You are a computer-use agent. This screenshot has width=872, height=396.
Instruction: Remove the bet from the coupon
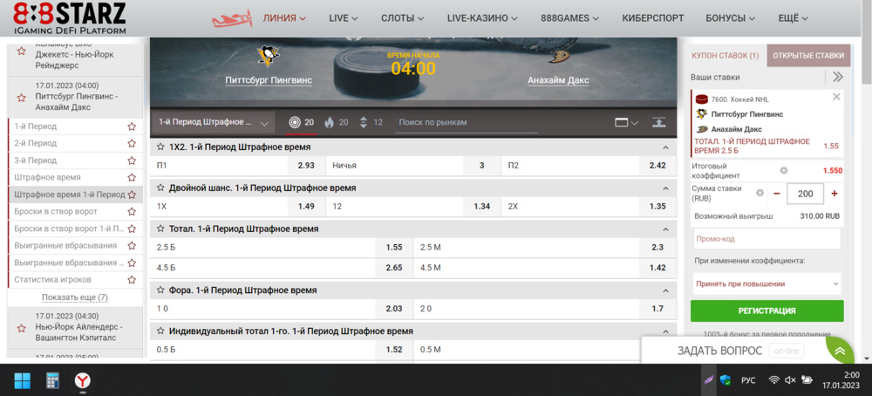point(836,97)
